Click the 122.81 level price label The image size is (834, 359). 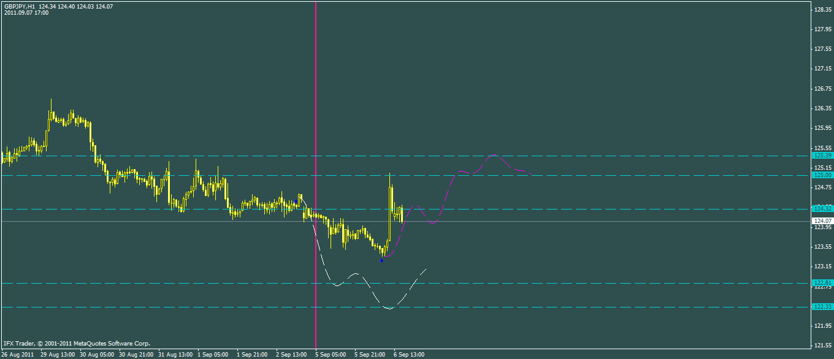[822, 283]
